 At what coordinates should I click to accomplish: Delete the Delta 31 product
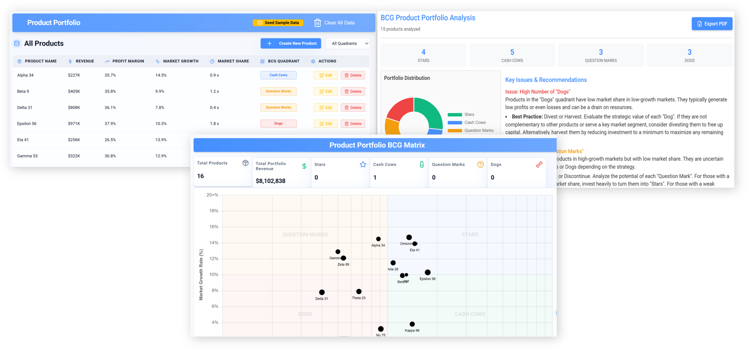point(353,107)
